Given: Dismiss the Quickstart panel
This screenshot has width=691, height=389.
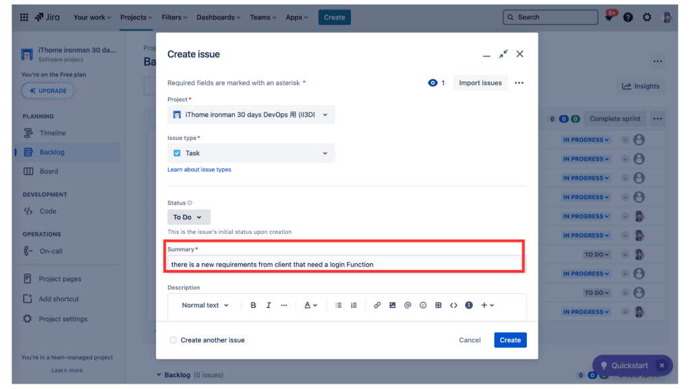Looking at the screenshot, I should tap(661, 365).
